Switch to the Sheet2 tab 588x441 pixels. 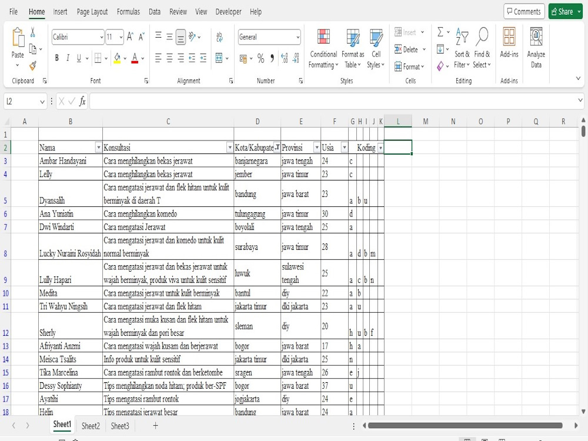click(91, 426)
